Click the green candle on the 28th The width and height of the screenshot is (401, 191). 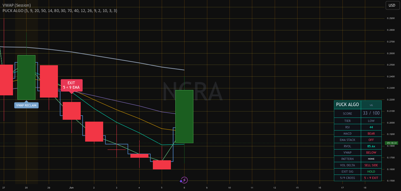(26, 77)
